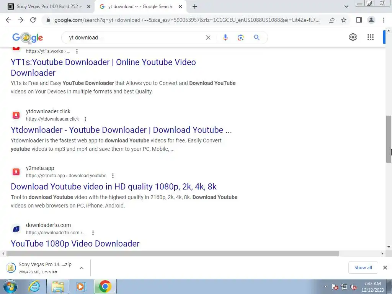The height and width of the screenshot is (294, 392).
Task: Open the Windows Start menu
Action: point(10,286)
